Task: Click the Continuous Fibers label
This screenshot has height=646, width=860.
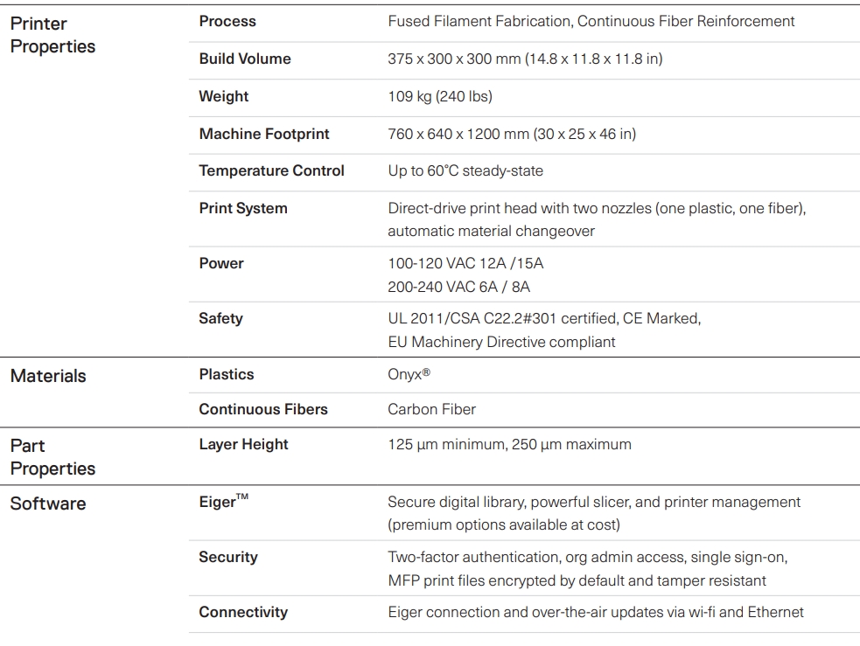Action: click(x=263, y=409)
